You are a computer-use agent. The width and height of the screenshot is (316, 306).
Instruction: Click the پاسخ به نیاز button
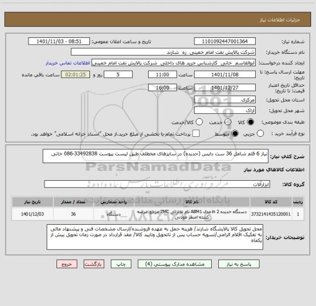click(239, 264)
